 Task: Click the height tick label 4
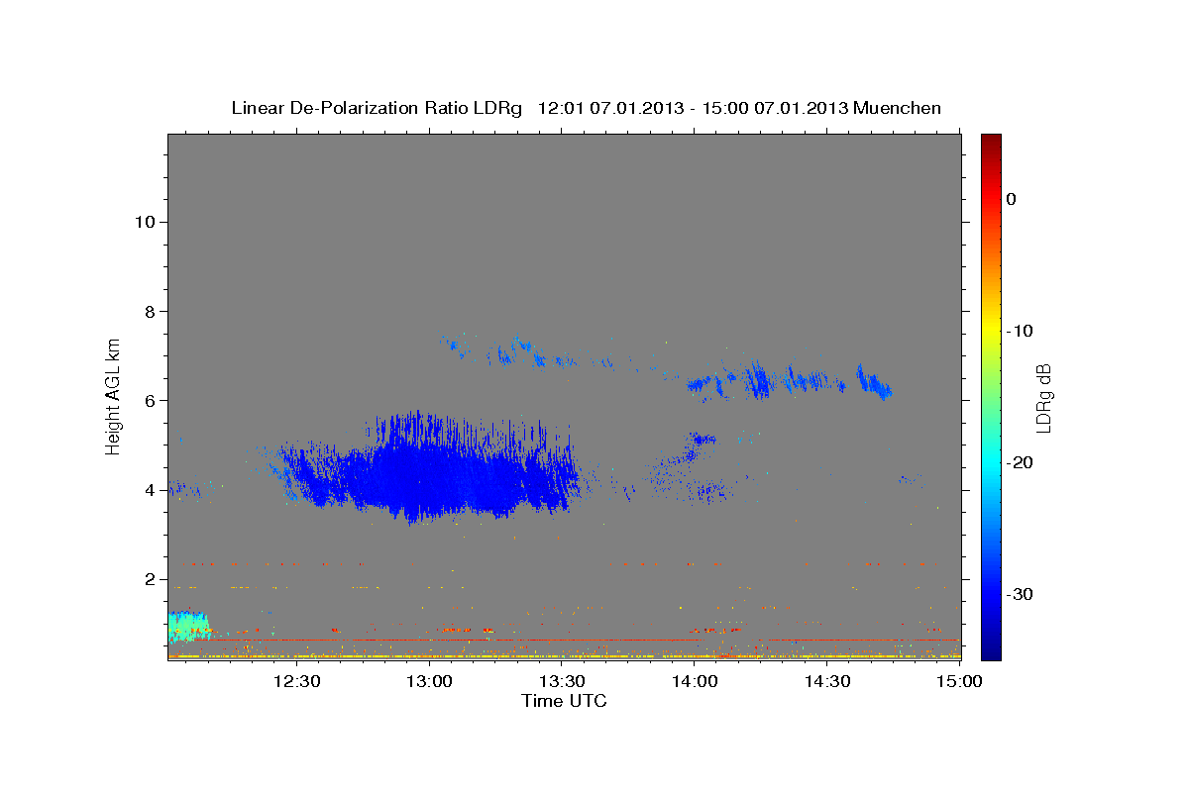click(x=150, y=490)
